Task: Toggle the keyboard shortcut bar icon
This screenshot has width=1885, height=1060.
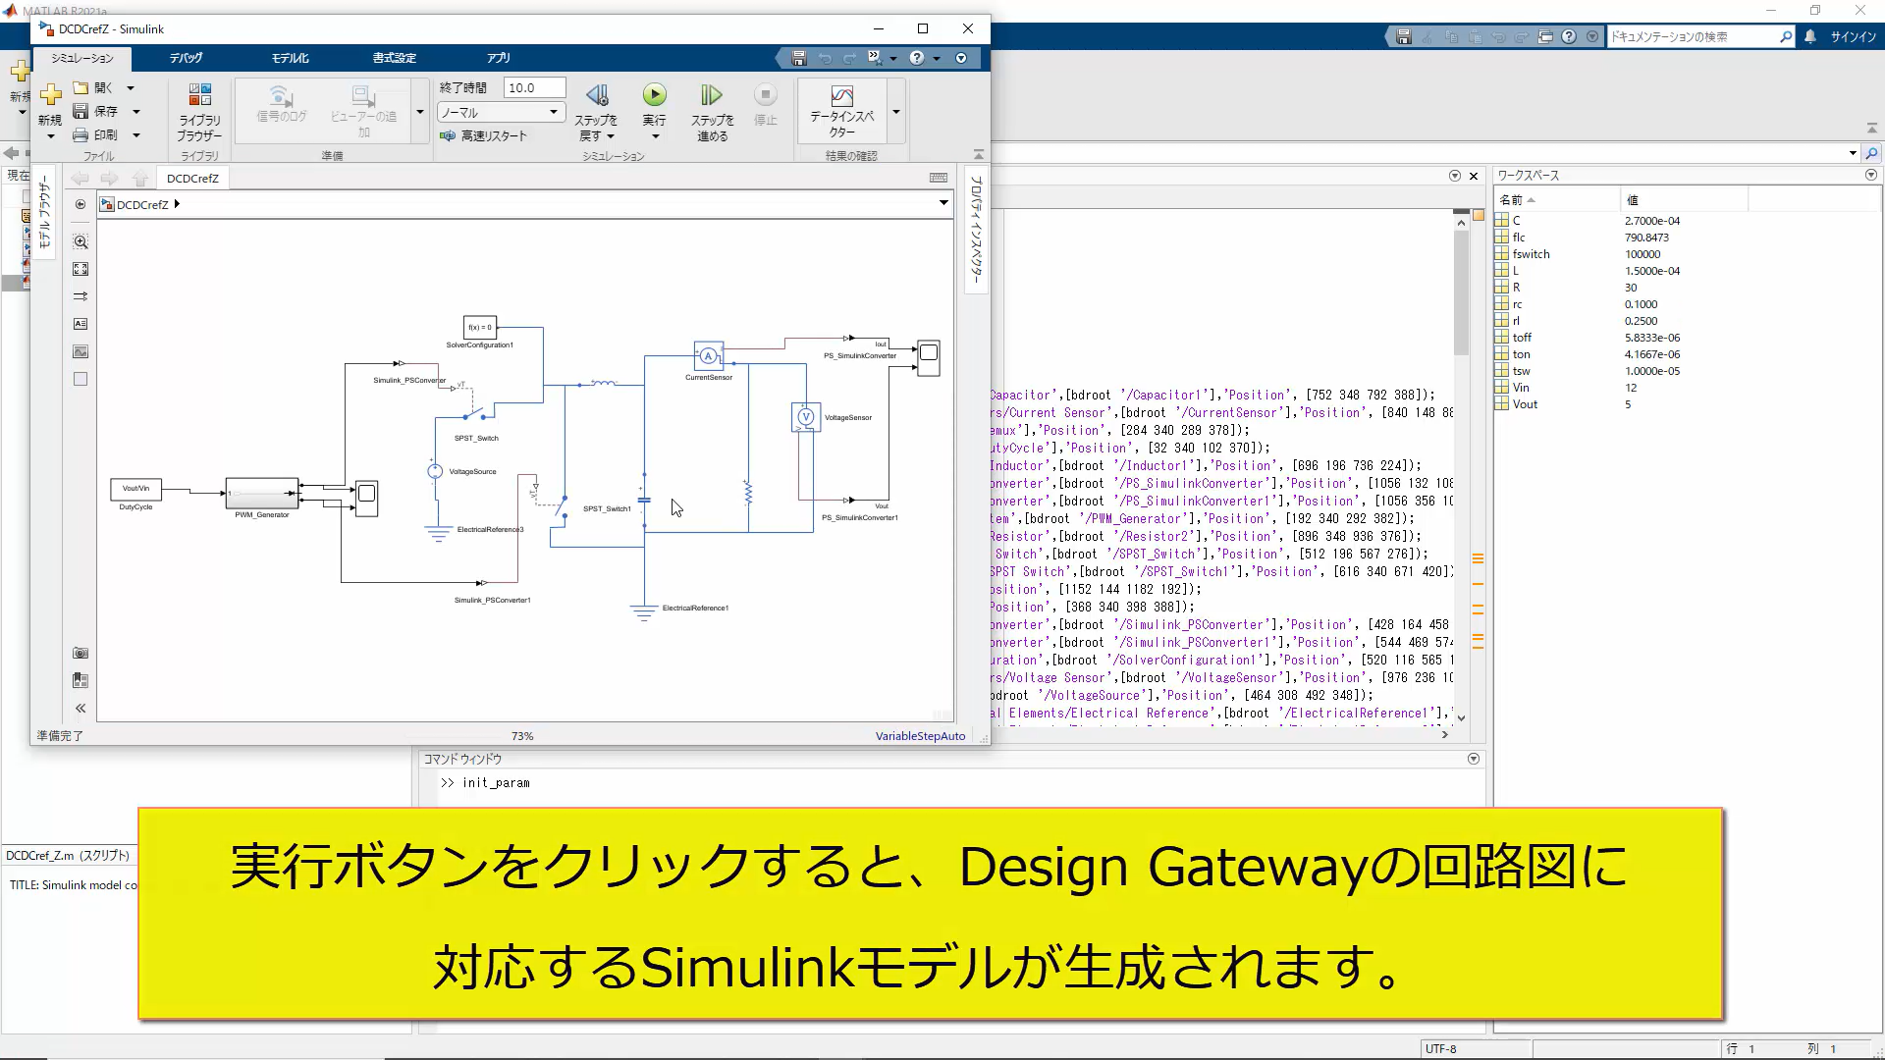Action: click(x=939, y=178)
